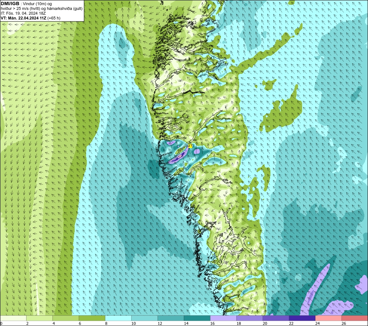368x326 pixels.
Task: Click the legend scale label '18'
Action: [239, 323]
